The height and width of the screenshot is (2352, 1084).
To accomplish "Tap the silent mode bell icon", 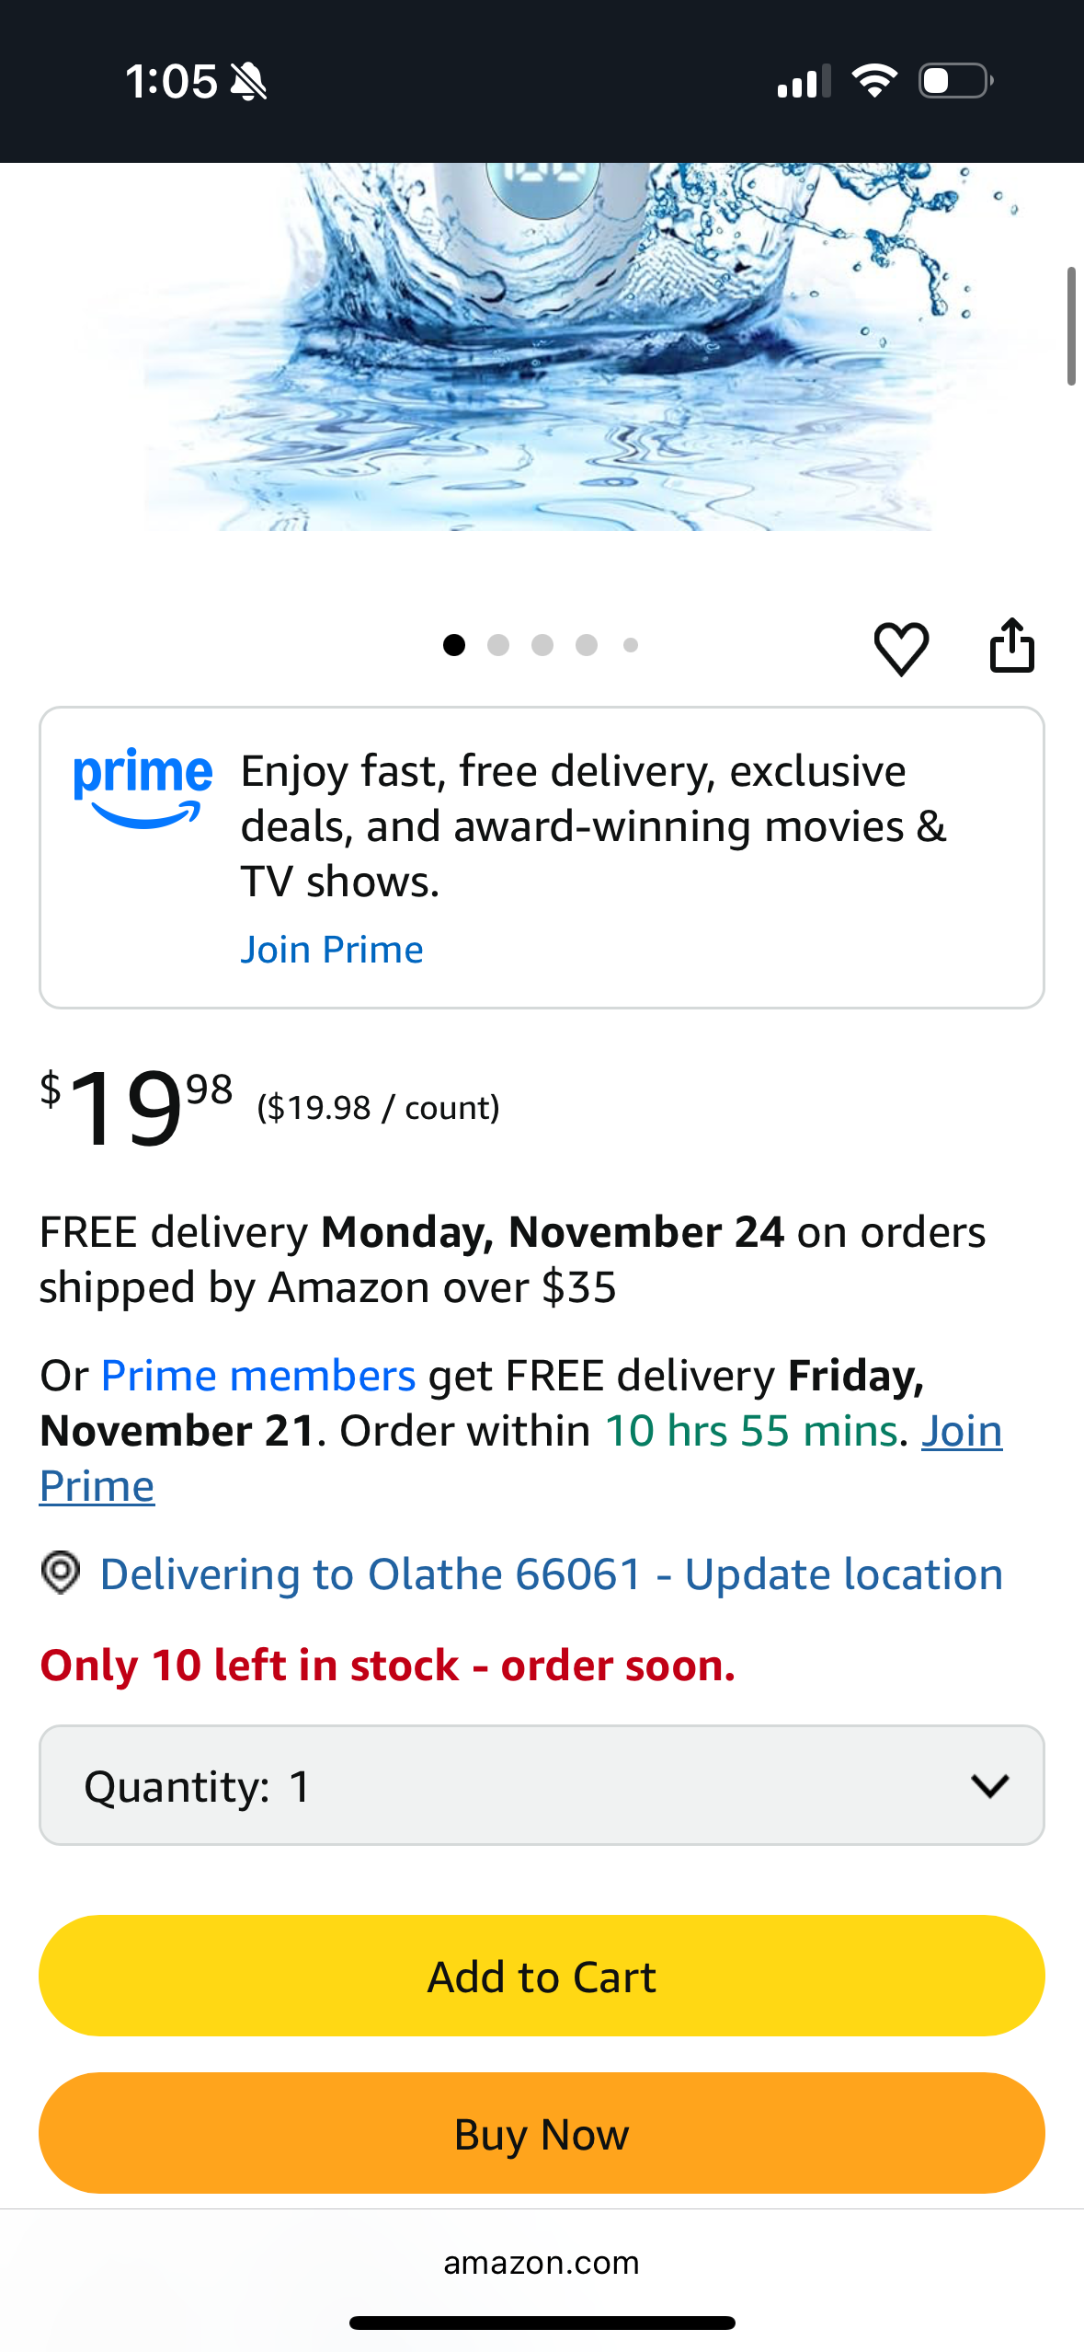I will [248, 82].
